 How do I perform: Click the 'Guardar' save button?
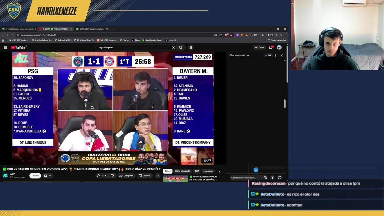click(144, 175)
